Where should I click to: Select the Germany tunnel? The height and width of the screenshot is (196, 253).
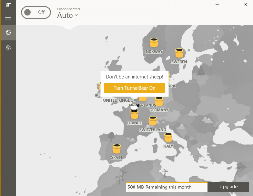point(159,101)
